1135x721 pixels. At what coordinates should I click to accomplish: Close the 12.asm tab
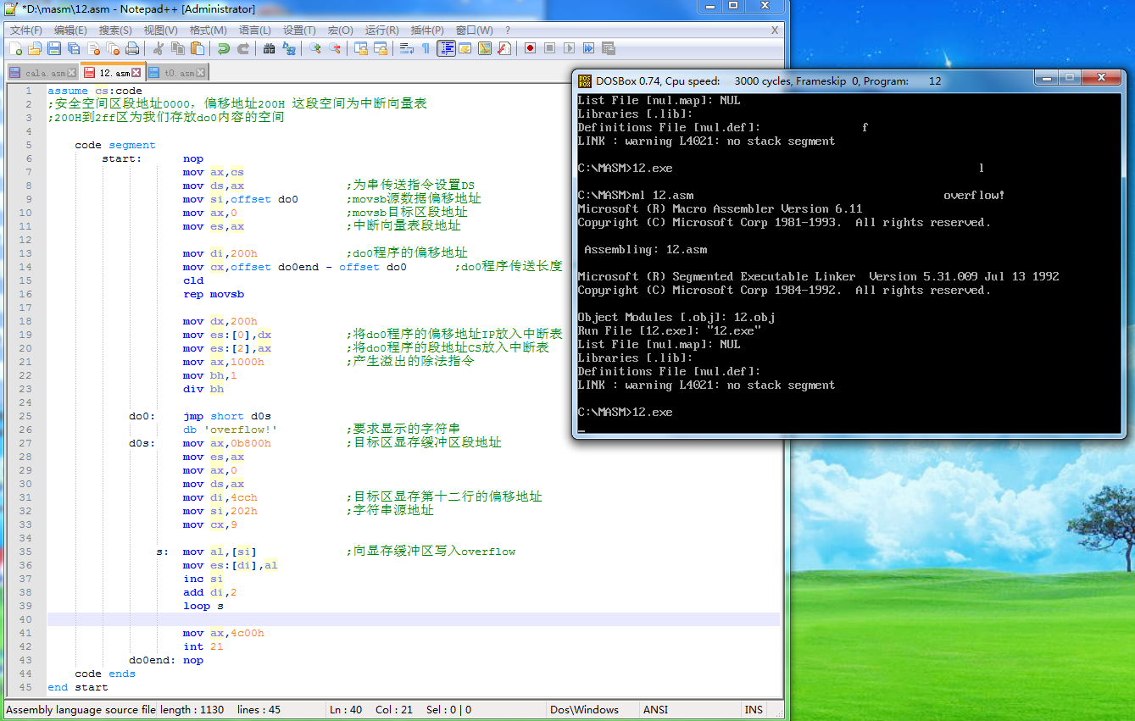point(136,73)
